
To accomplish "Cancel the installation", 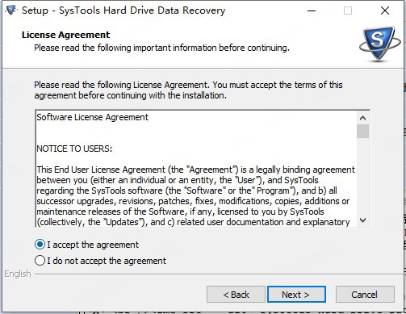I will (x=365, y=295).
